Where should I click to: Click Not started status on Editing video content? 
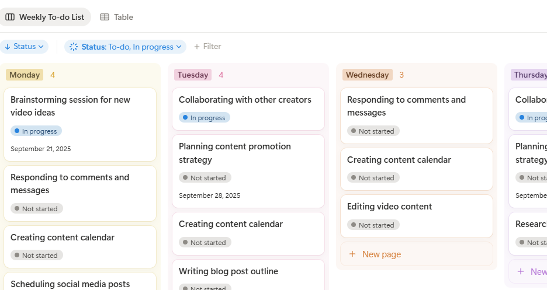pyautogui.click(x=373, y=225)
